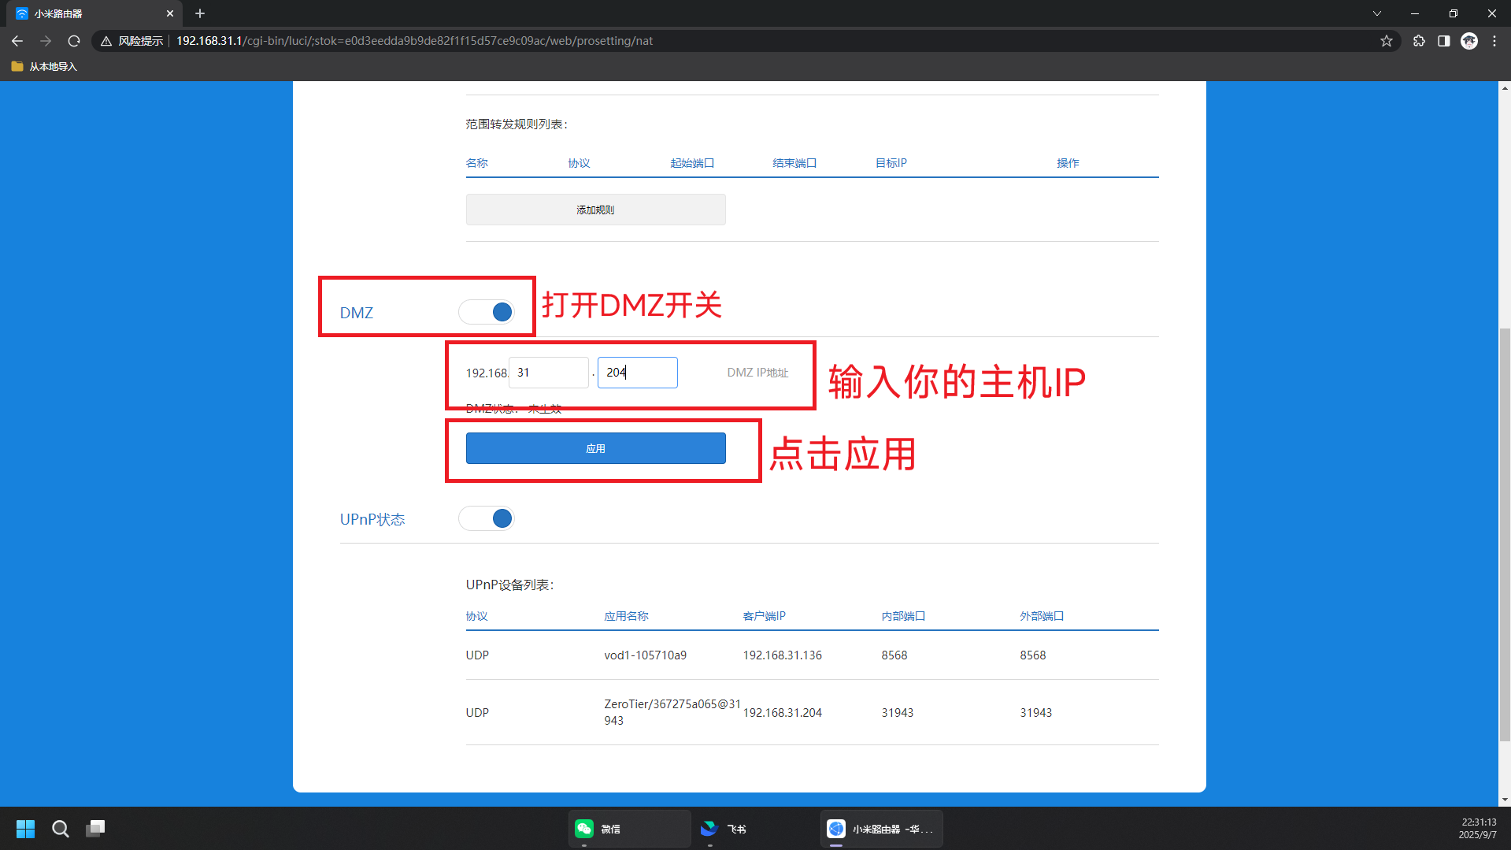Expand the tab search chevron

click(x=1376, y=13)
